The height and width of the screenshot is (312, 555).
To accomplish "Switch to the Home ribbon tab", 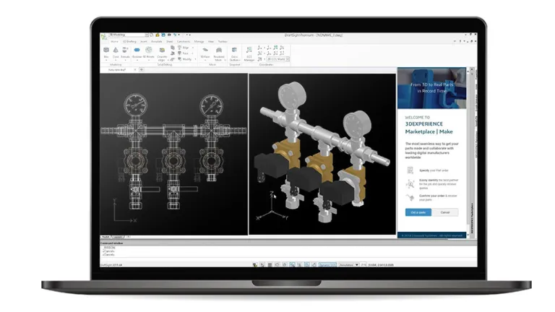I will coord(114,41).
